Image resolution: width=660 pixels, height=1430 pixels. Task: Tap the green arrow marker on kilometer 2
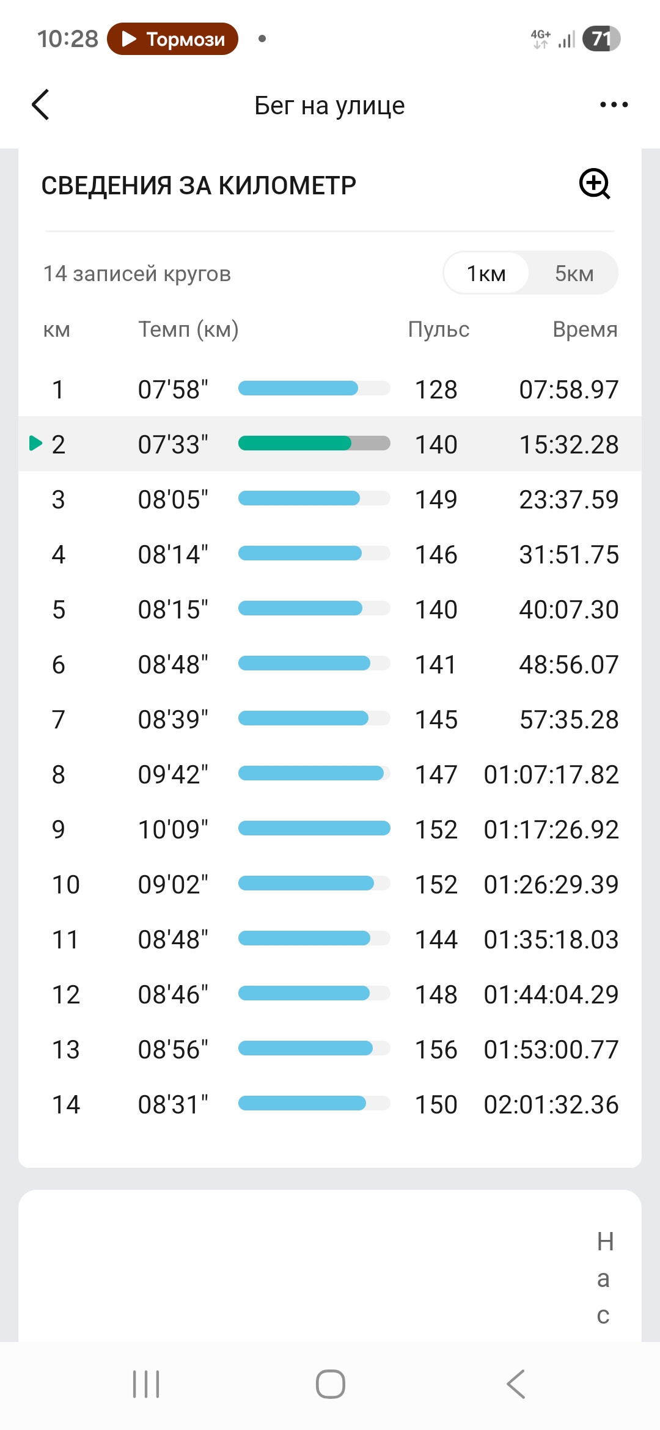(36, 443)
